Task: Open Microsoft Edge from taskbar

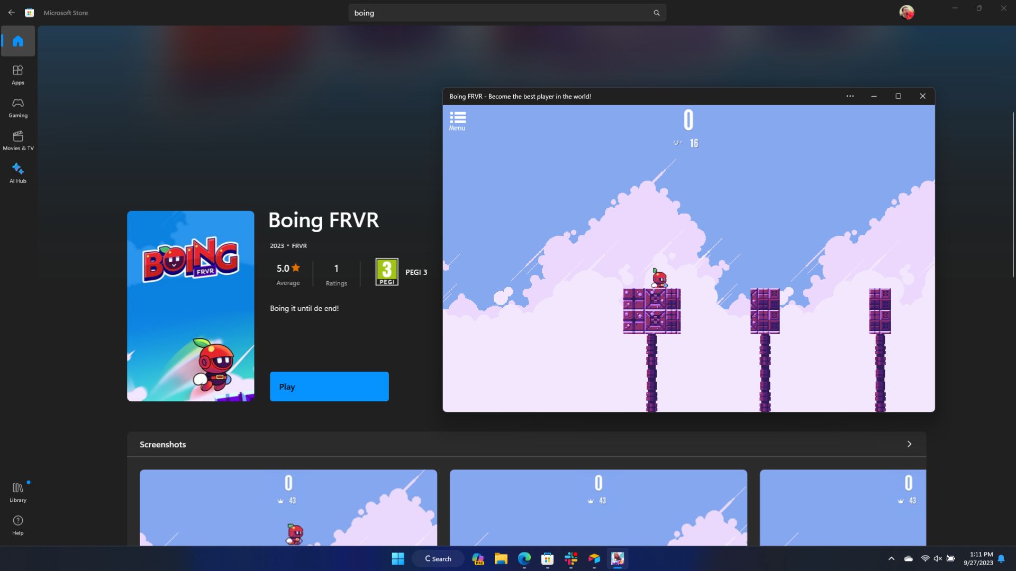Action: pos(524,559)
